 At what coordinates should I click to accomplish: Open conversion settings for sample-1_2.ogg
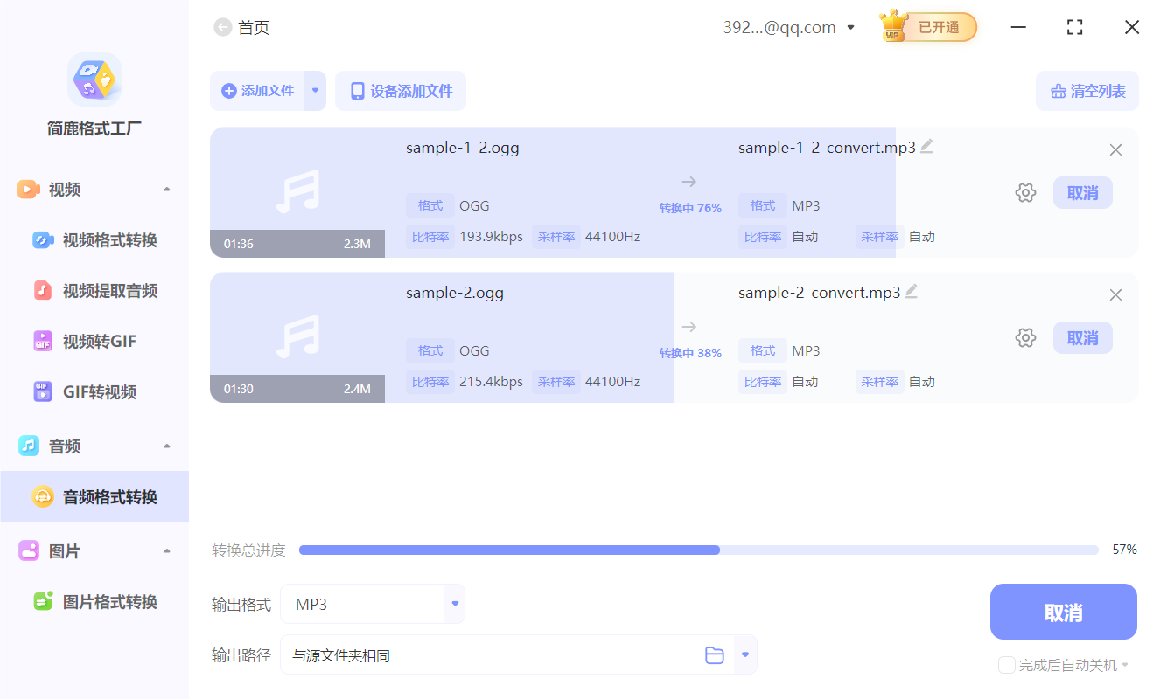pos(1024,192)
